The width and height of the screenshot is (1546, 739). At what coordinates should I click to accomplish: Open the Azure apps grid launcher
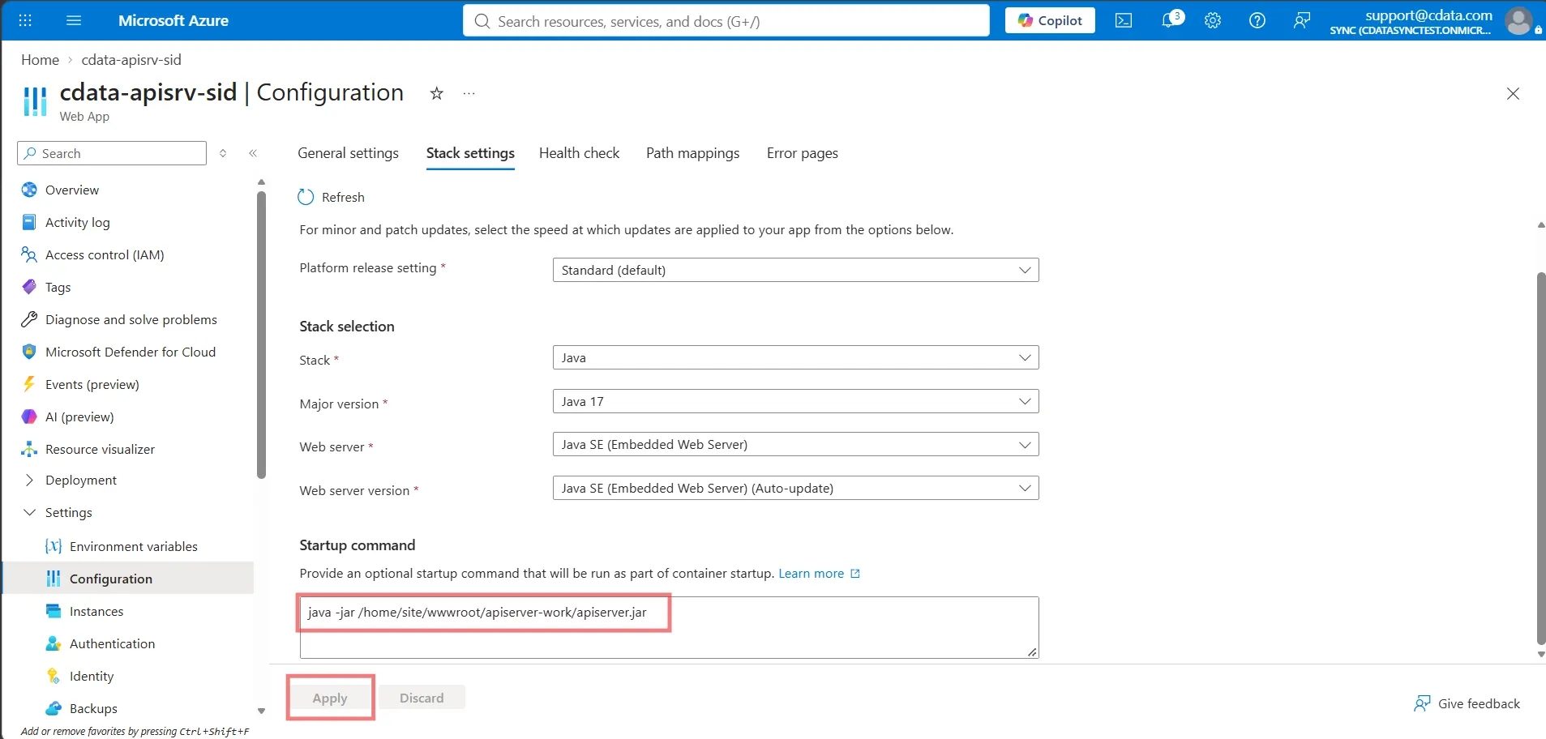tap(25, 20)
